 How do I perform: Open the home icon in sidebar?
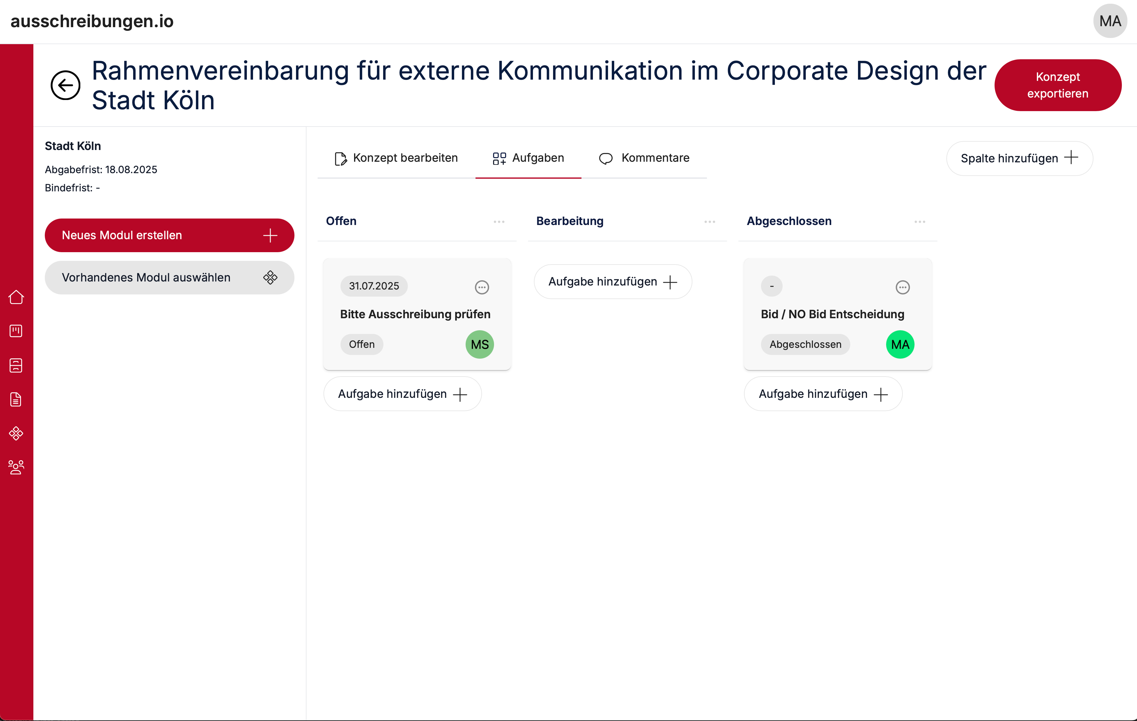click(16, 297)
